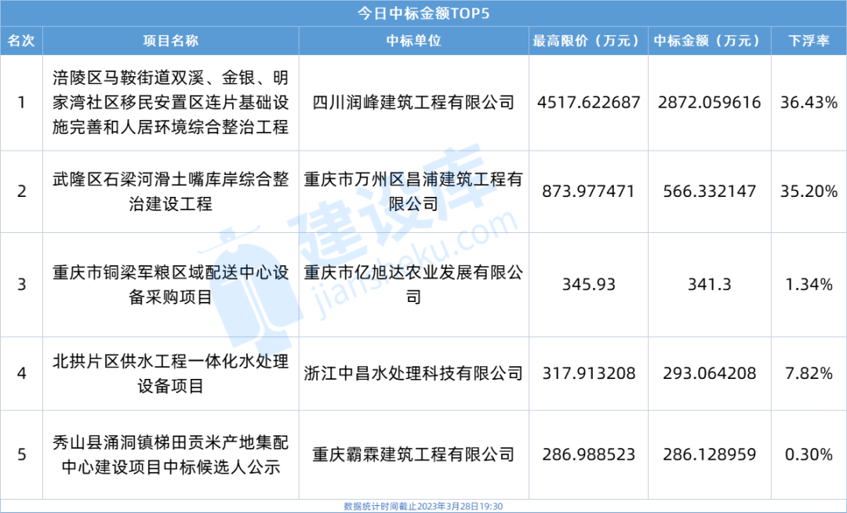Screen dimensions: 847x513
Task: Click the 下浮率 column header
Action: pyautogui.click(x=809, y=41)
